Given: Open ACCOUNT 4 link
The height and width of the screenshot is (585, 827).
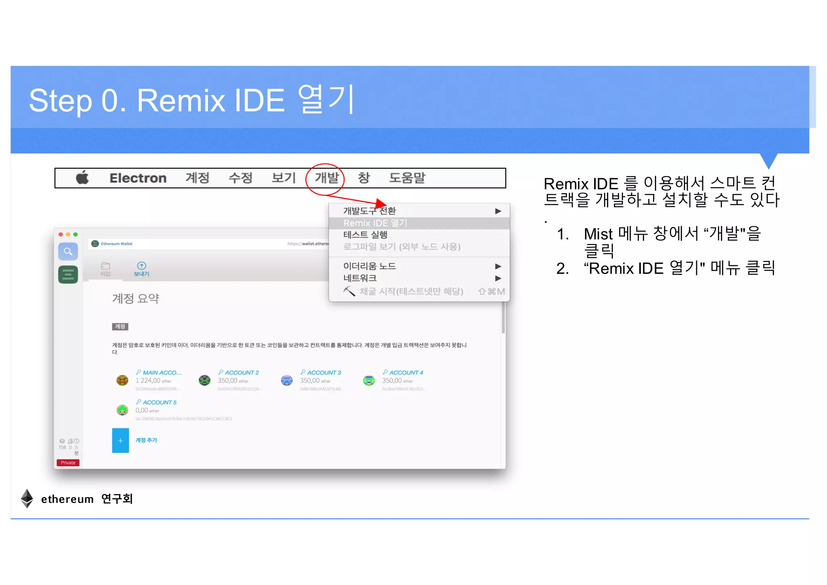Looking at the screenshot, I should 406,373.
